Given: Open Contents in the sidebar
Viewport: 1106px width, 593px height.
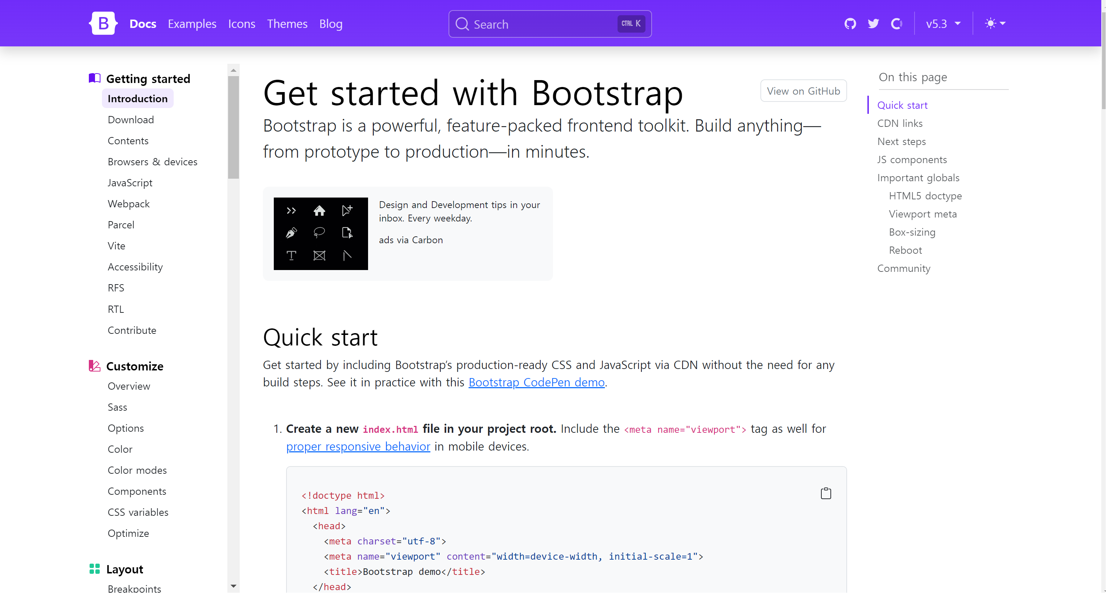Looking at the screenshot, I should (x=128, y=140).
